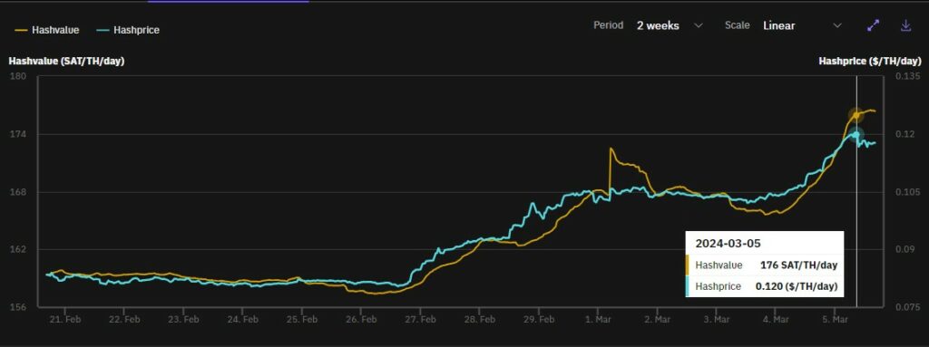Click the Hashvalue (SAT/TH/day) axis title
Image resolution: width=929 pixels, height=347 pixels.
(66, 61)
